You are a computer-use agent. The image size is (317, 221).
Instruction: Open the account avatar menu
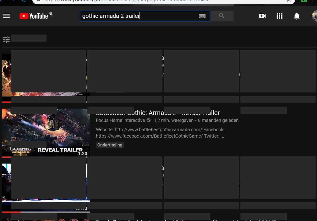click(x=314, y=16)
